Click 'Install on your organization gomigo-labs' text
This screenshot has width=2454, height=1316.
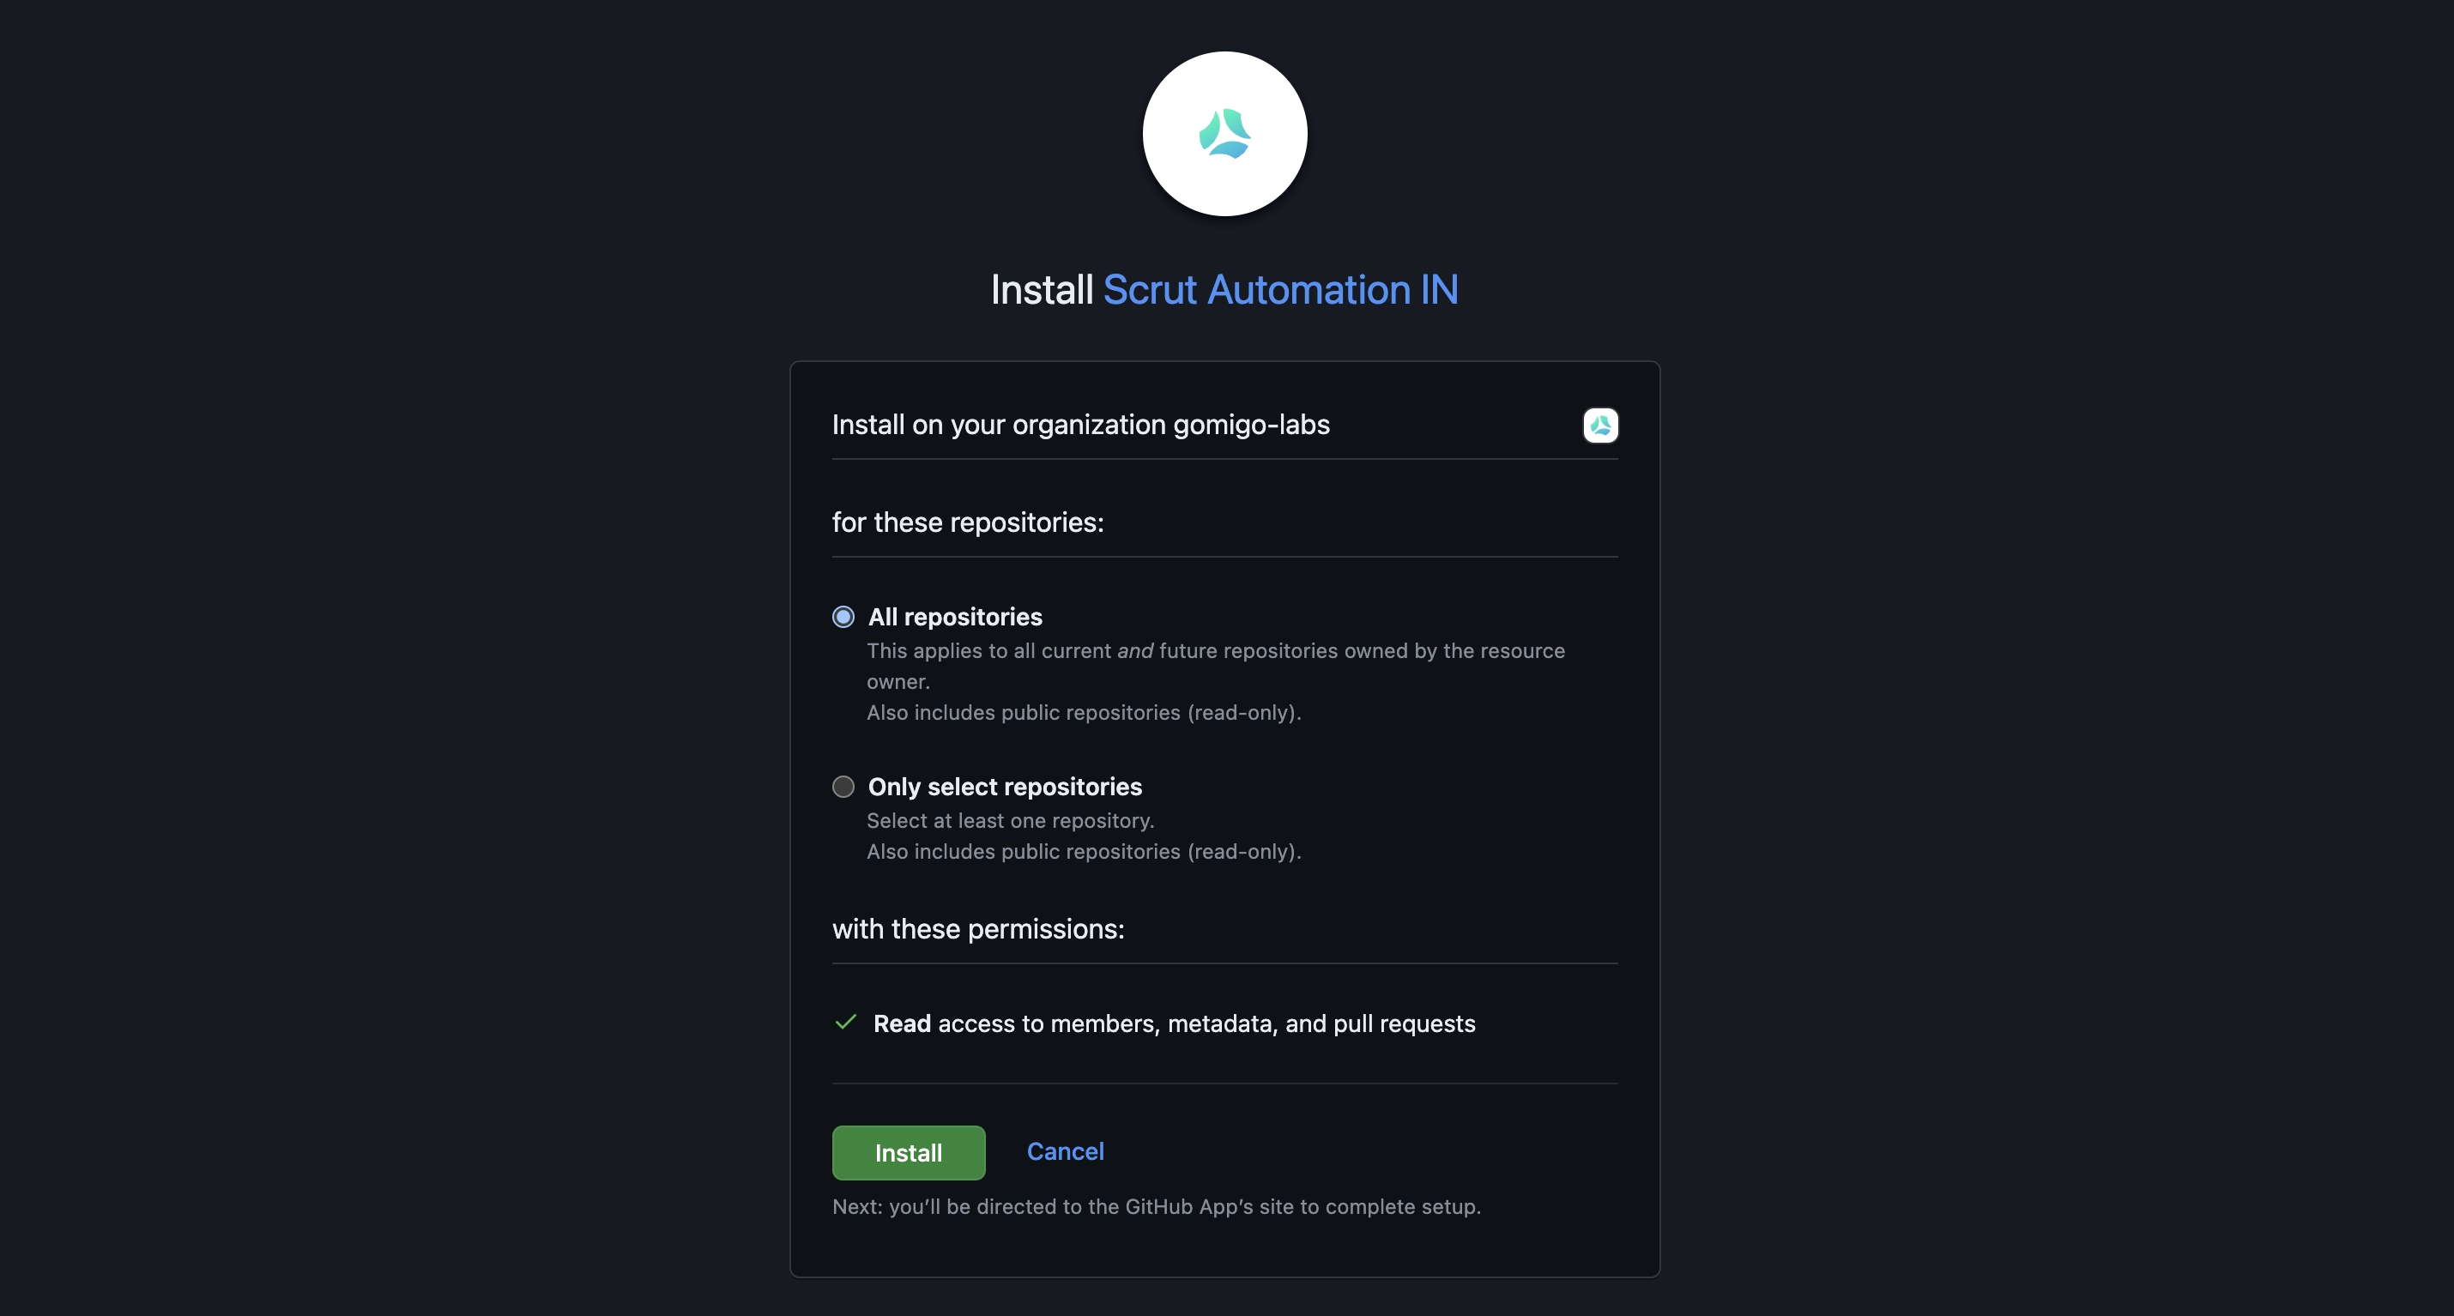pyautogui.click(x=1081, y=425)
